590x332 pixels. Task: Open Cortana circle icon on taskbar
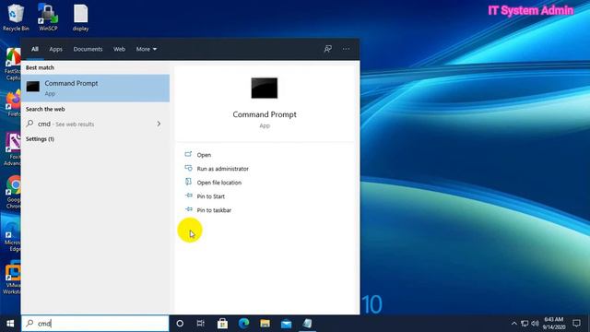pos(180,324)
